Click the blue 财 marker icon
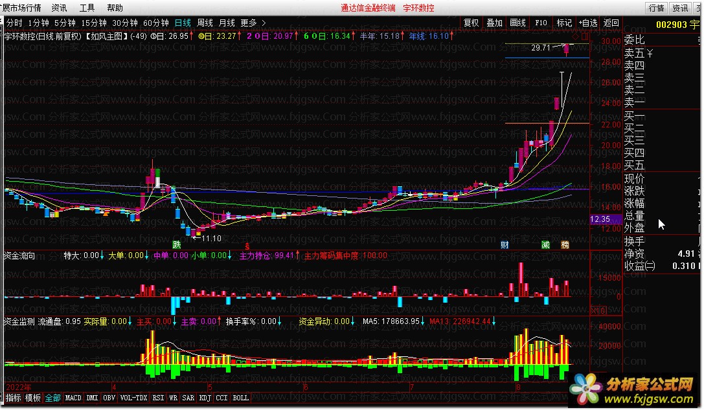 click(x=505, y=245)
